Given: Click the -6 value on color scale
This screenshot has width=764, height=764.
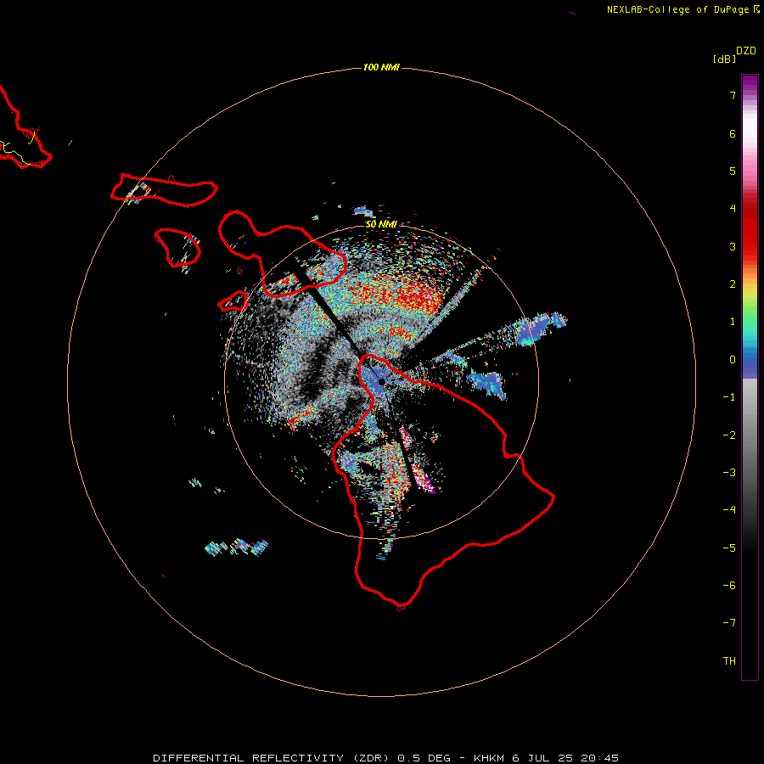Looking at the screenshot, I should tap(729, 585).
